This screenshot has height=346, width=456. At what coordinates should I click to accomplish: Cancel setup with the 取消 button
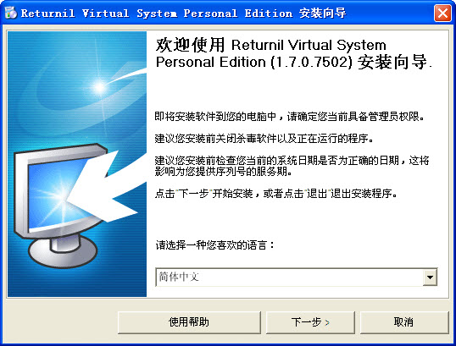coord(404,322)
